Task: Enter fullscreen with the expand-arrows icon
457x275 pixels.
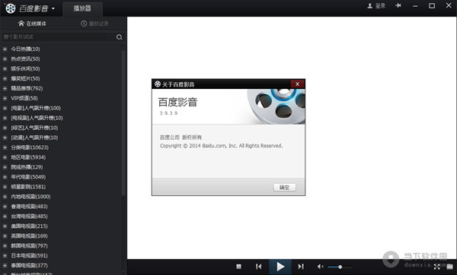Action: pyautogui.click(x=436, y=267)
